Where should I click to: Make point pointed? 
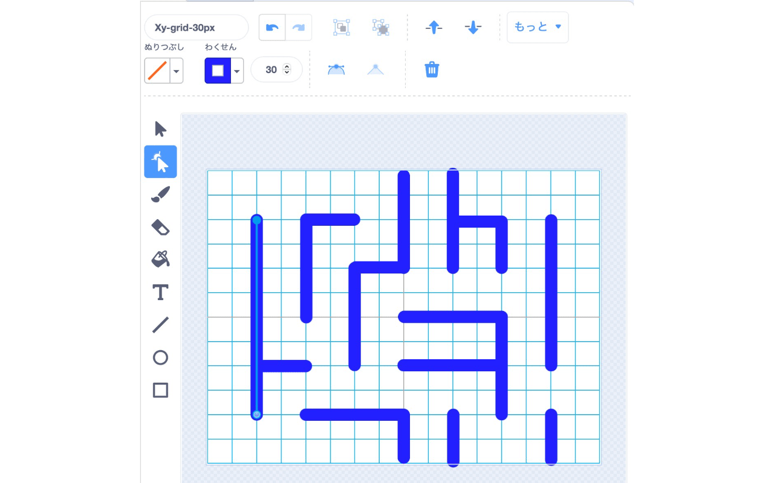point(376,69)
